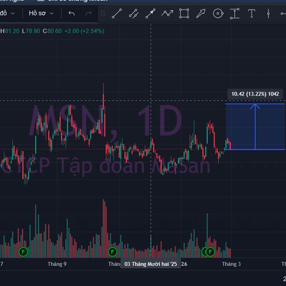Select the text T annotation tool
286x286 pixels.
tap(252, 13)
